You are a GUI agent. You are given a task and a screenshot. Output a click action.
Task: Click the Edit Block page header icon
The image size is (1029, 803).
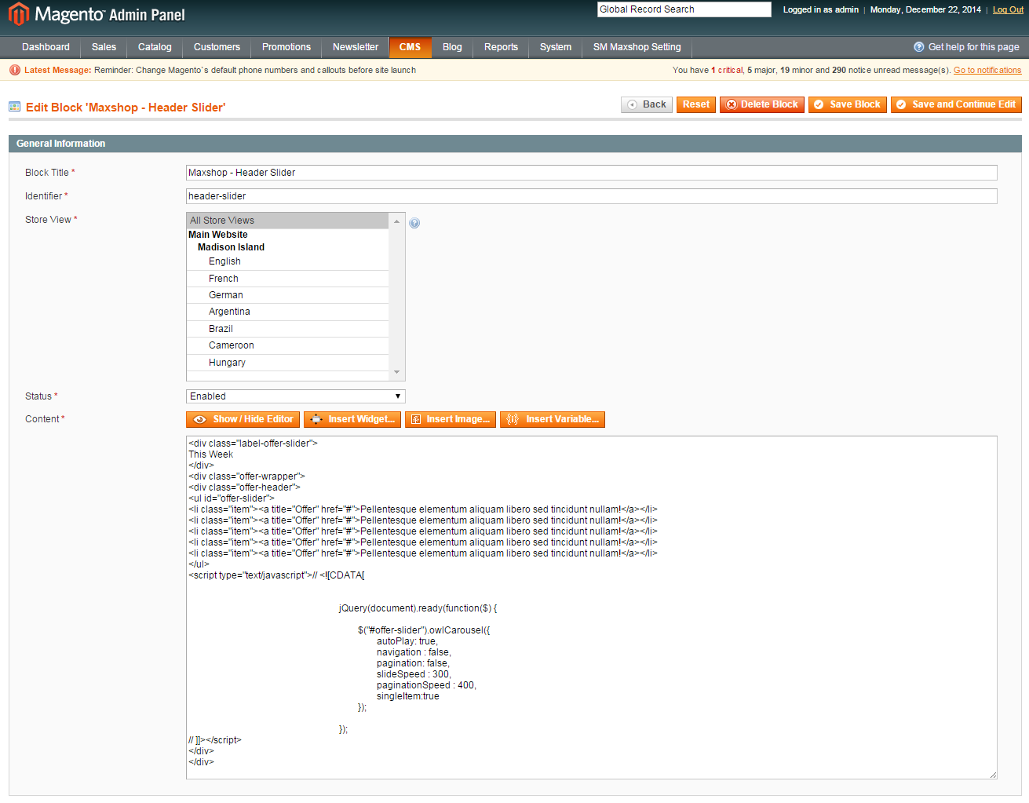tap(14, 107)
